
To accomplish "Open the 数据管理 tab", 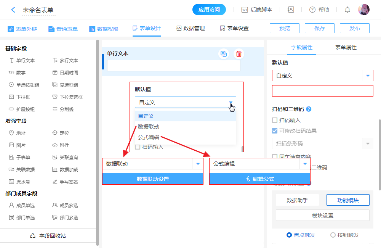I will pos(190,28).
